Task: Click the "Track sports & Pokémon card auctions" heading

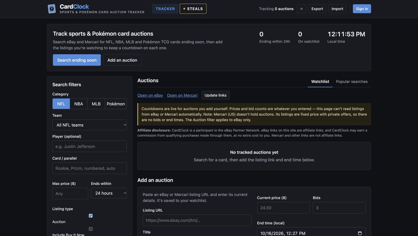Action: [x=103, y=34]
